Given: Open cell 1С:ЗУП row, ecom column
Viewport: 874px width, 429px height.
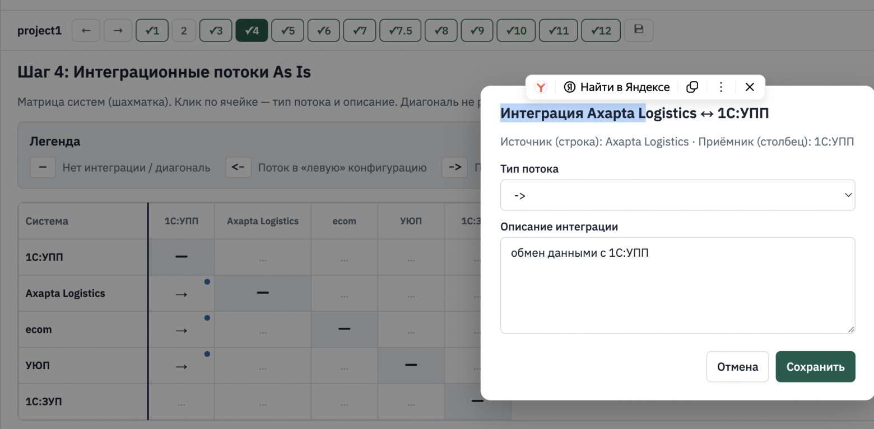Looking at the screenshot, I should tap(344, 402).
